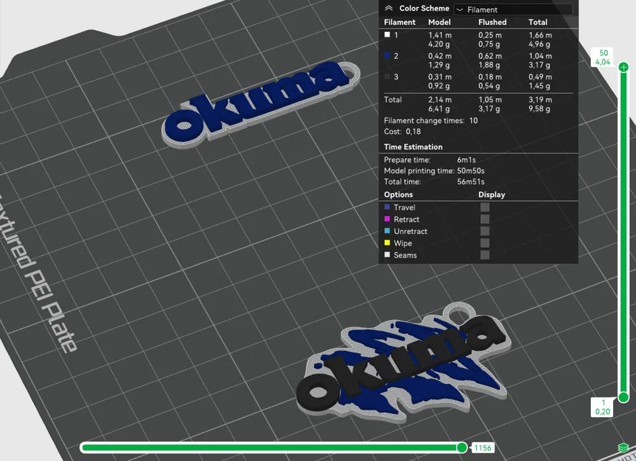Click the Travel purple legend icon
Viewport: 636px width, 461px height.
tap(387, 207)
